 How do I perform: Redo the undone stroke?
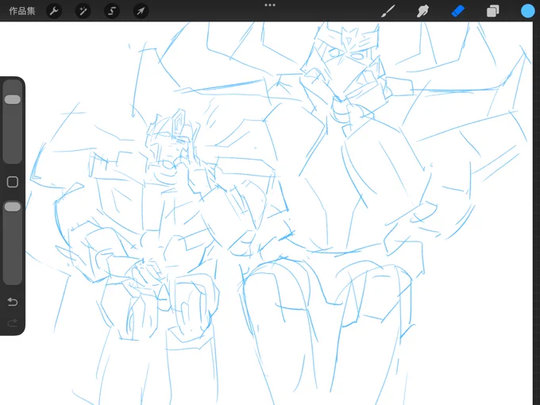click(13, 323)
